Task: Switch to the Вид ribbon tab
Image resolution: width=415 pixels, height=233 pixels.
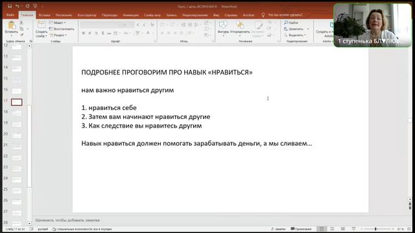Action: tap(216, 15)
